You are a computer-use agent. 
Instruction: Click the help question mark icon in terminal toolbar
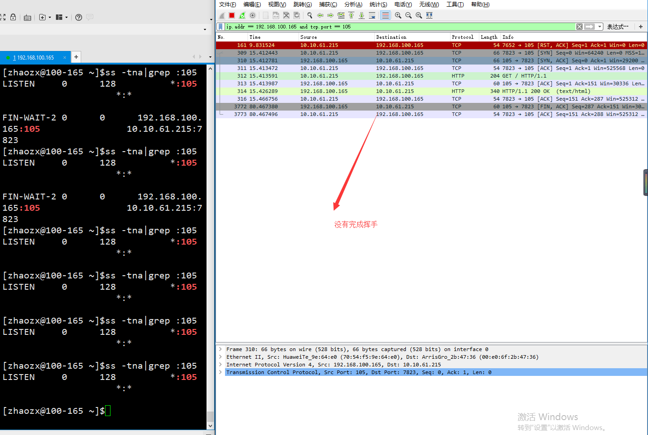(78, 17)
